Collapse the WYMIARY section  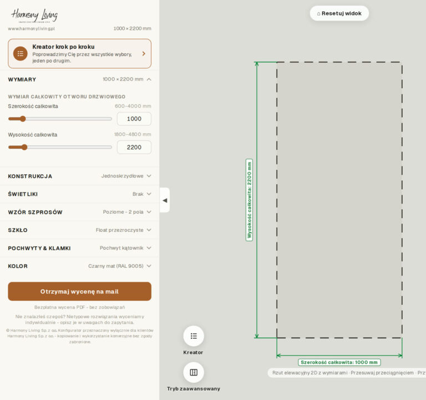tap(80, 79)
